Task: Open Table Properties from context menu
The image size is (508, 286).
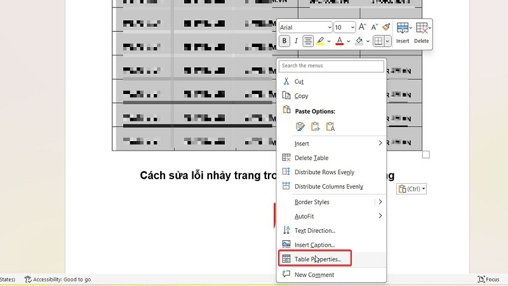Action: pos(317,259)
